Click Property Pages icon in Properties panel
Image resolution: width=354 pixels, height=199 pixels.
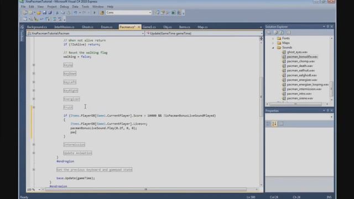coord(281,124)
